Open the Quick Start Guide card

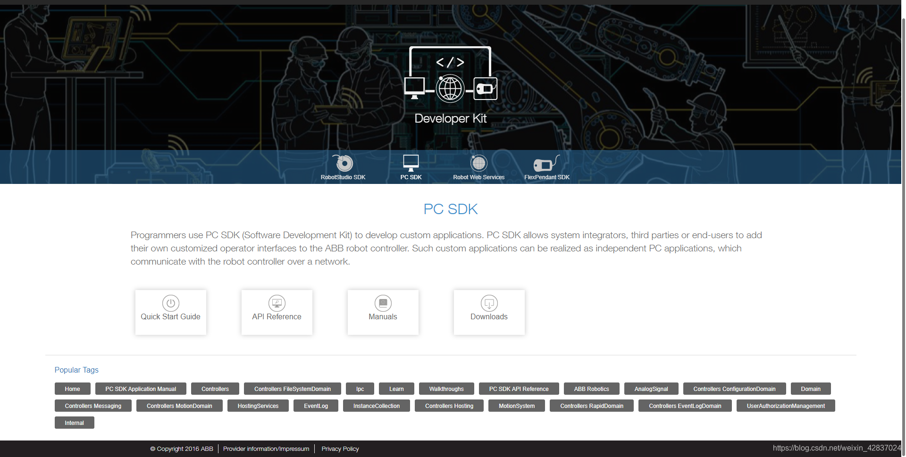[x=170, y=312]
